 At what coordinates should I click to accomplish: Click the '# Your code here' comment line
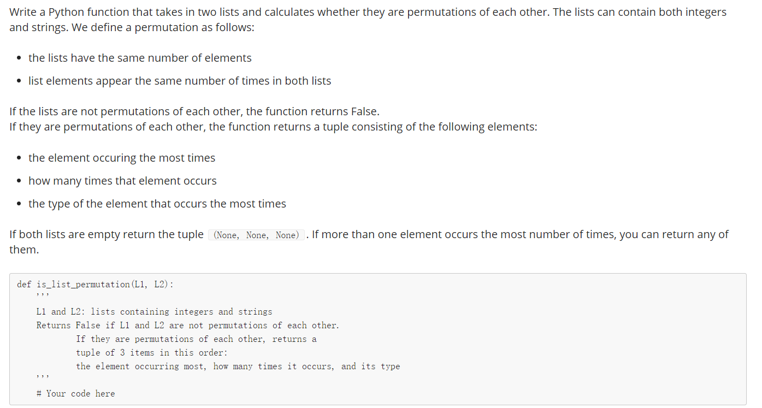pyautogui.click(x=76, y=393)
